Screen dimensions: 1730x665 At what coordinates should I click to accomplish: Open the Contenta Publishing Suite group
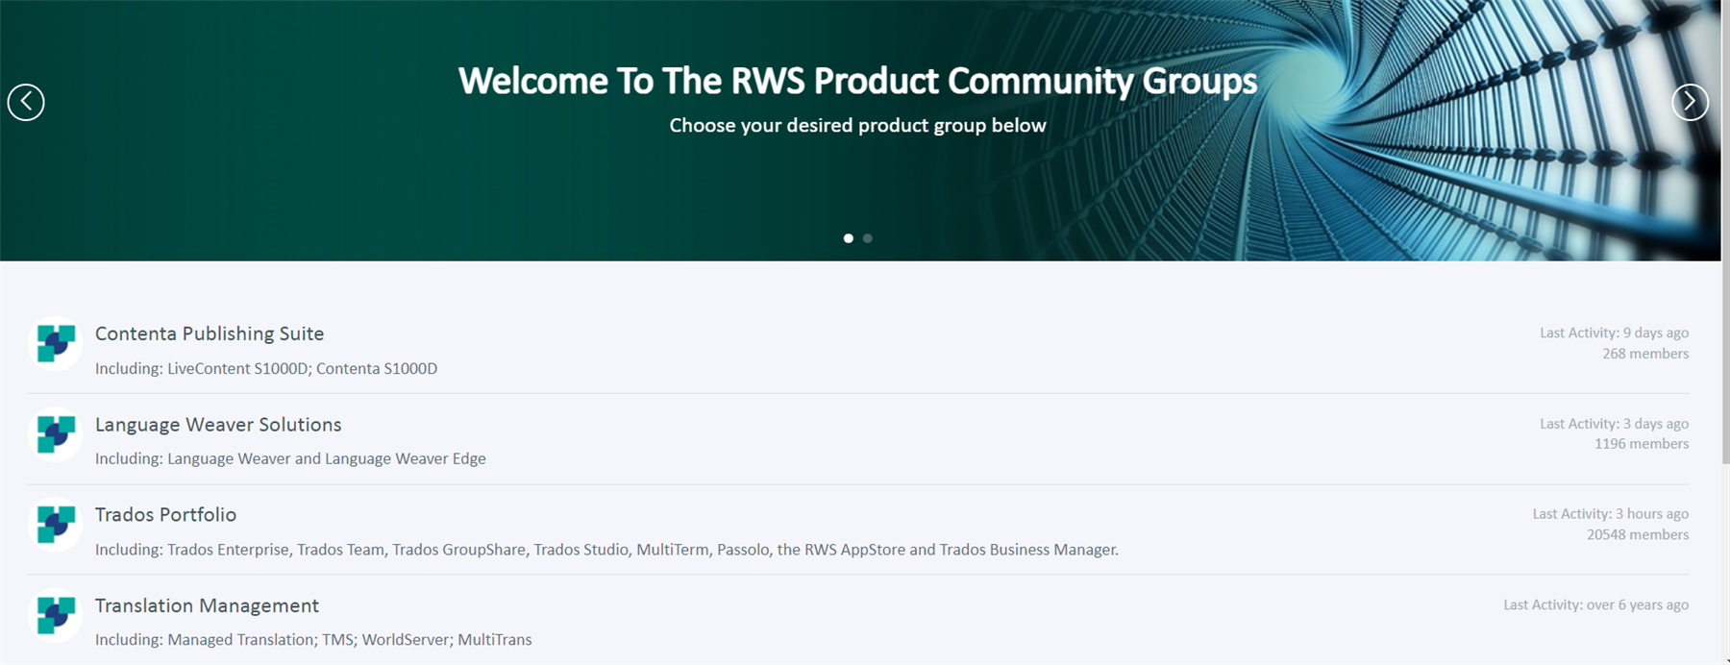coord(210,333)
